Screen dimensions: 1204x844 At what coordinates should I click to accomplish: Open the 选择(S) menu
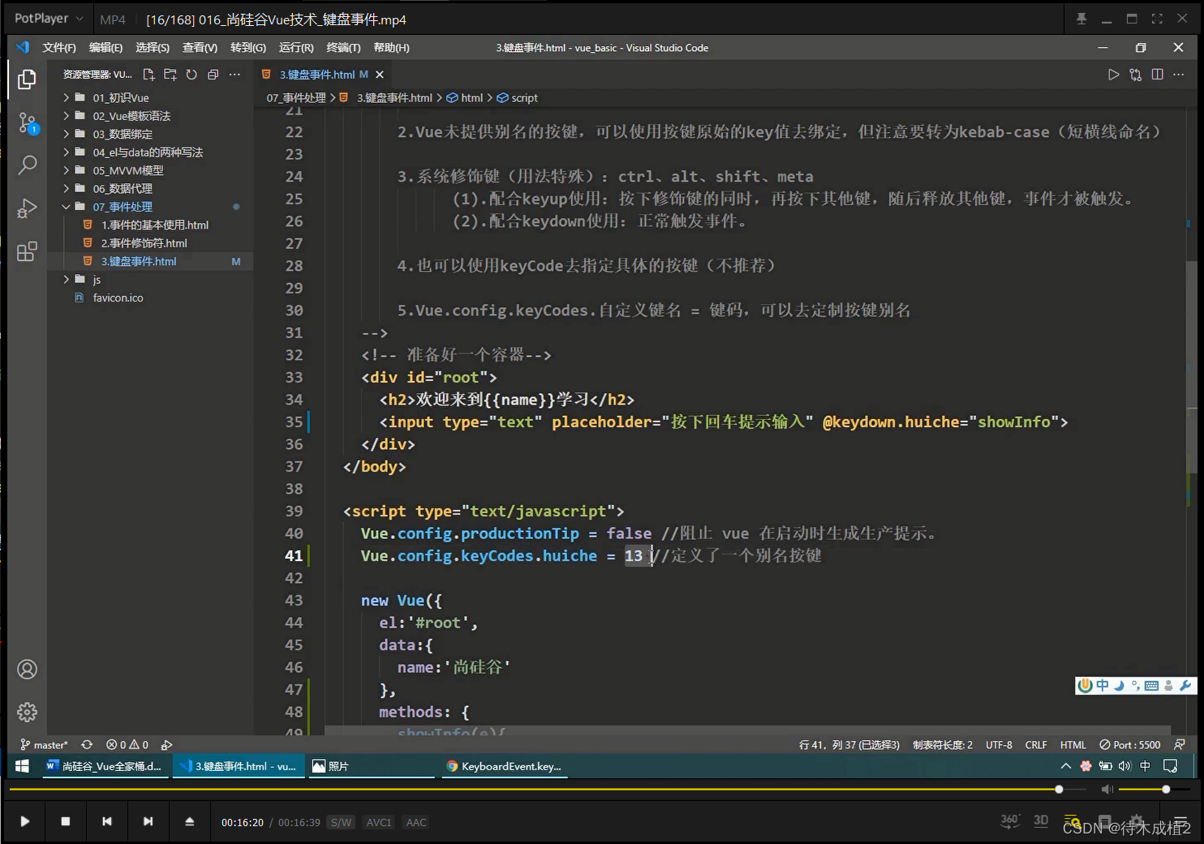point(153,48)
